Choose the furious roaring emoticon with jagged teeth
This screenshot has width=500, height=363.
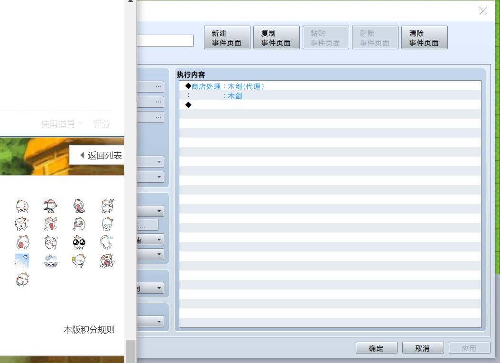tap(108, 261)
